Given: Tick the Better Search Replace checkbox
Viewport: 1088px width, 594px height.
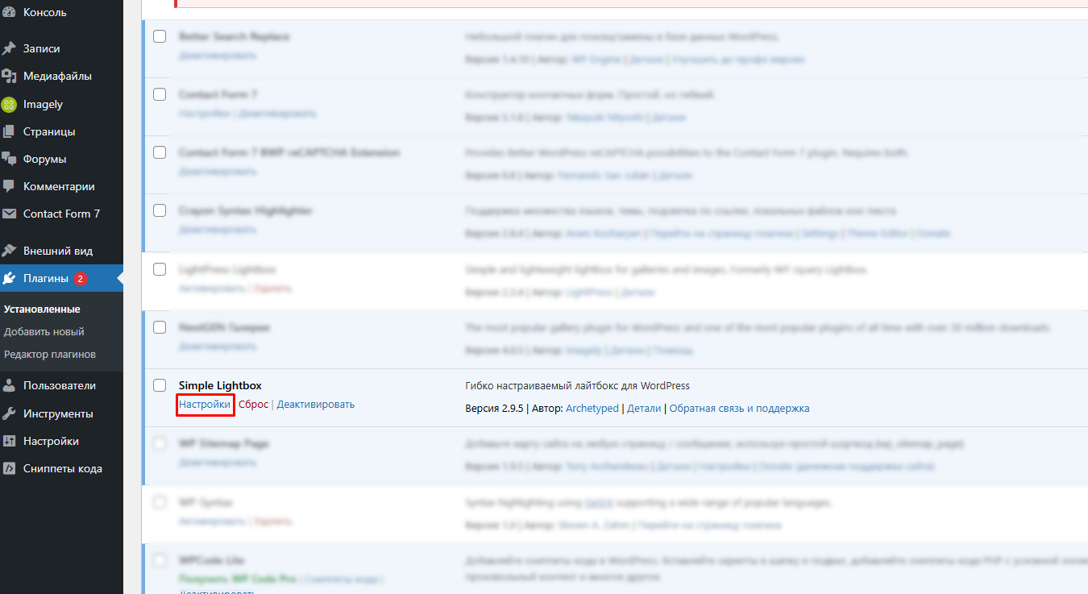Looking at the screenshot, I should point(160,36).
